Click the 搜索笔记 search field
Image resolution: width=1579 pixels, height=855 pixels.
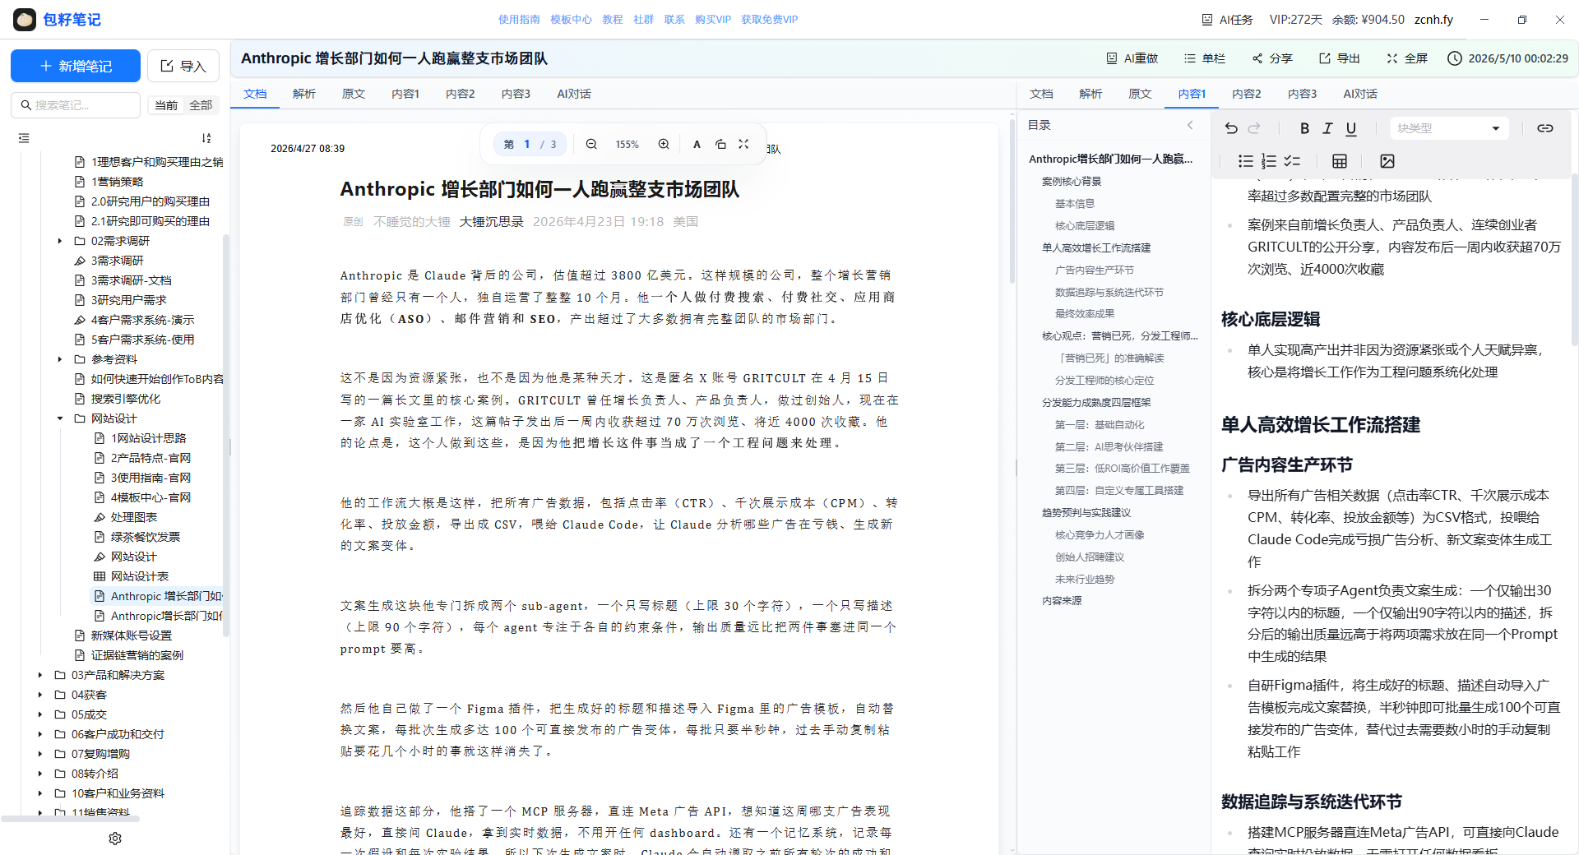[76, 105]
